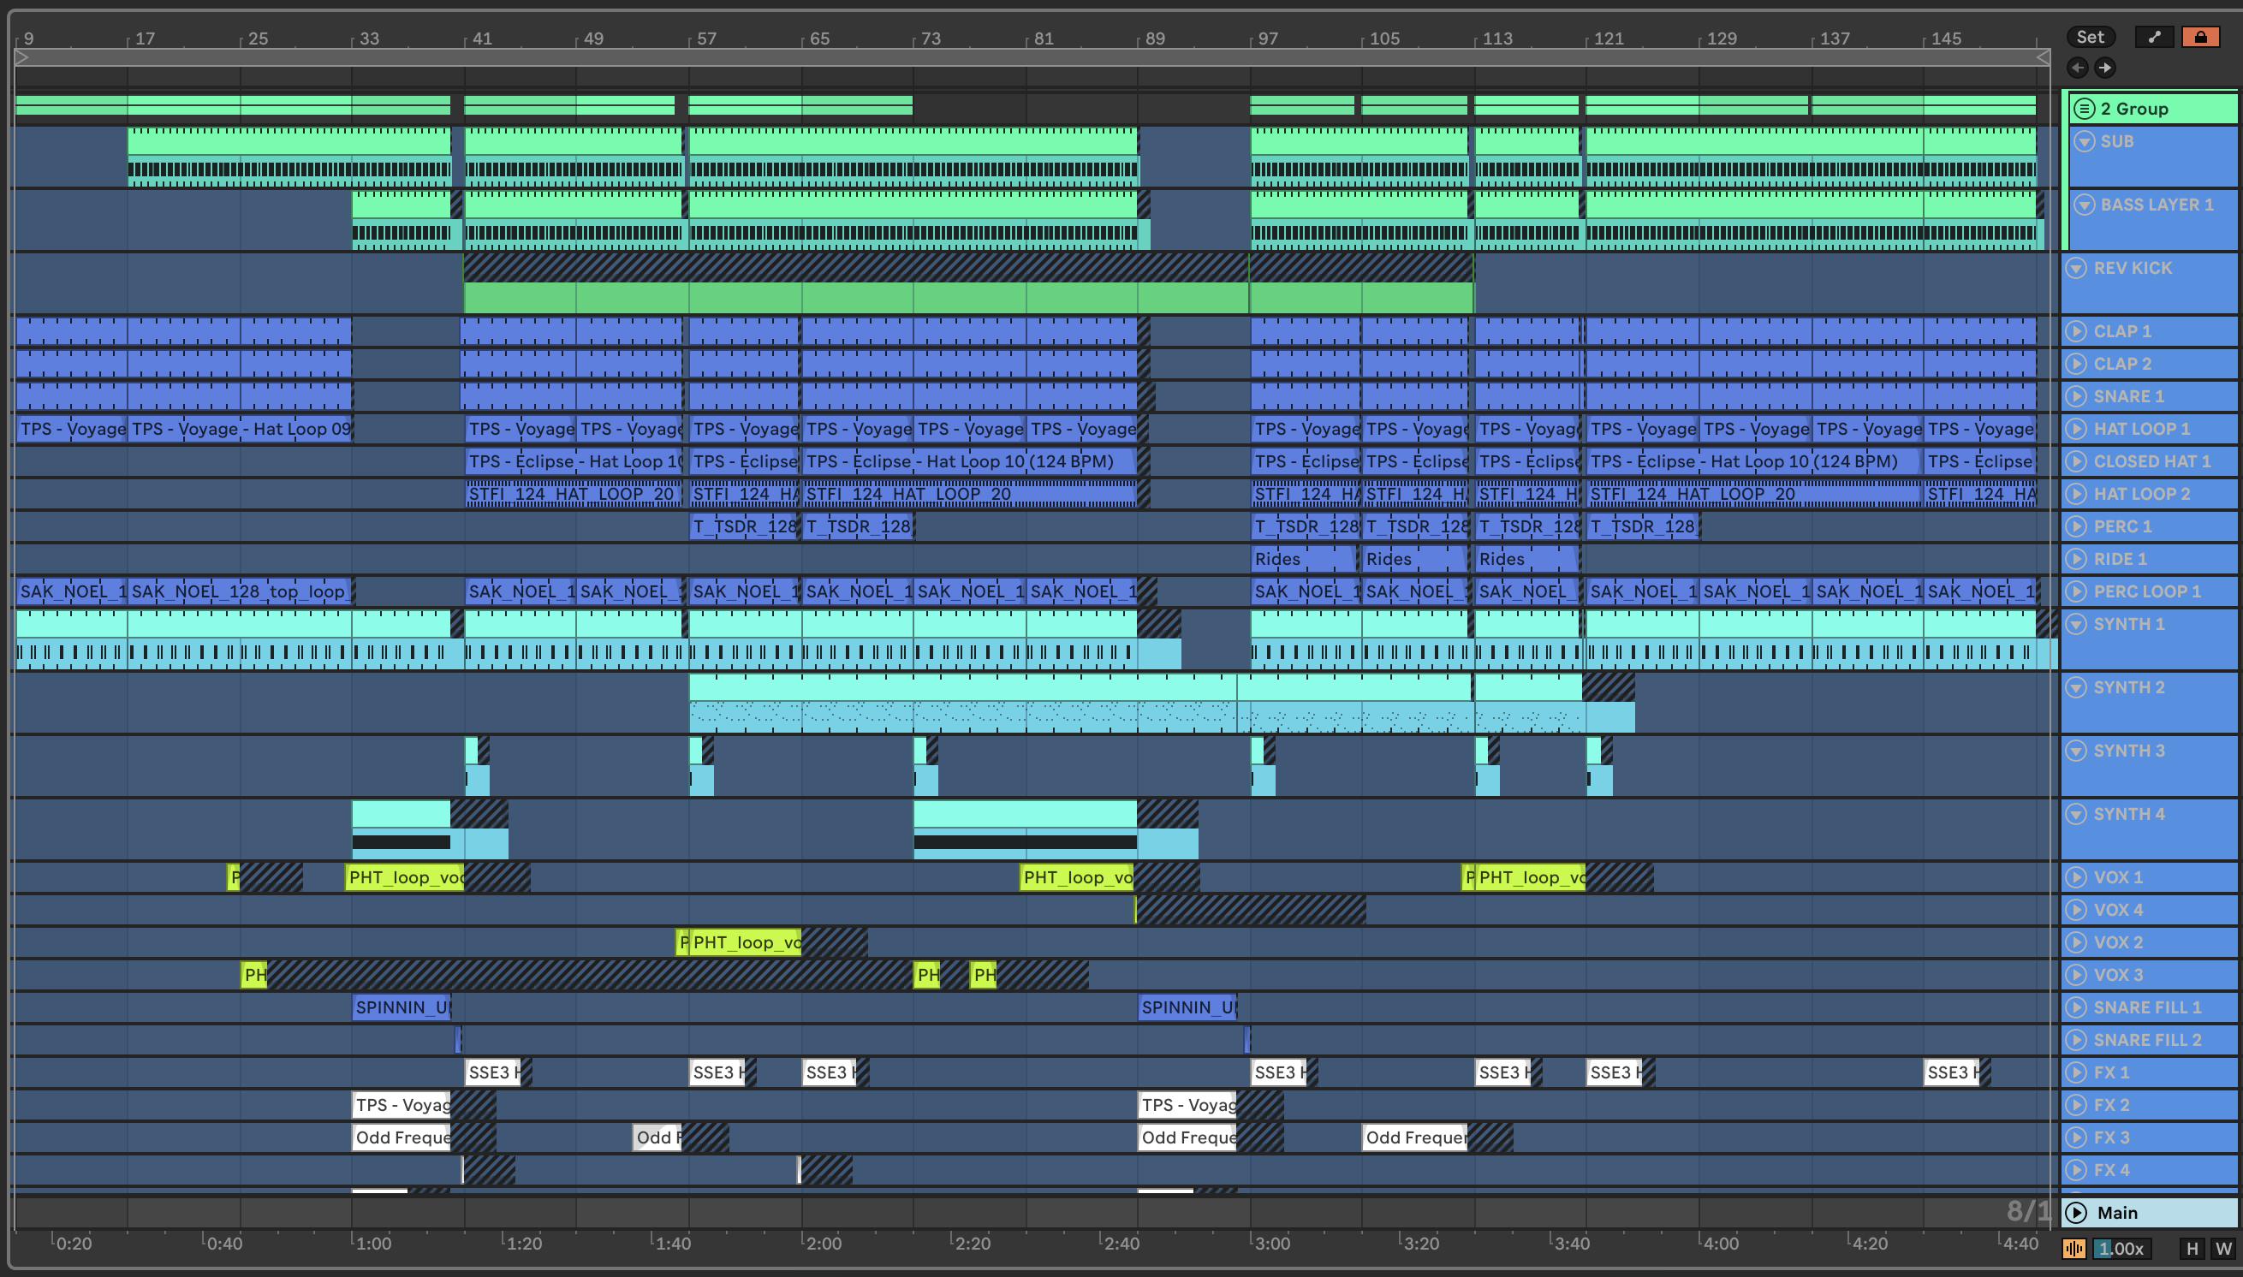Unfold the SNARE FILL 2 track
The width and height of the screenshot is (2243, 1277).
tap(2075, 1039)
